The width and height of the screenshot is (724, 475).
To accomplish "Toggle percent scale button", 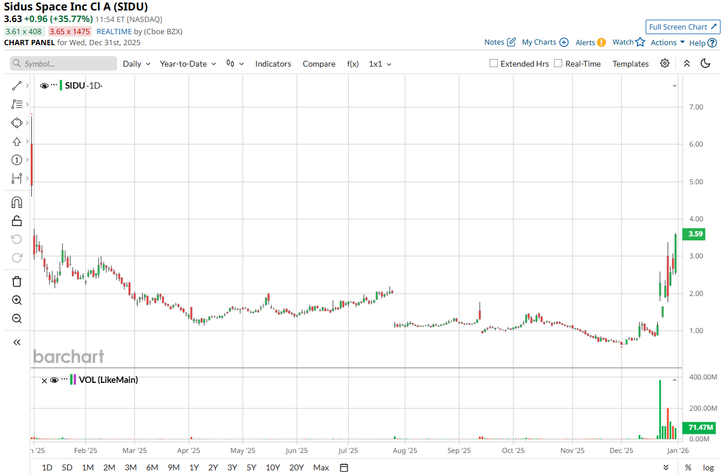I will (x=688, y=467).
